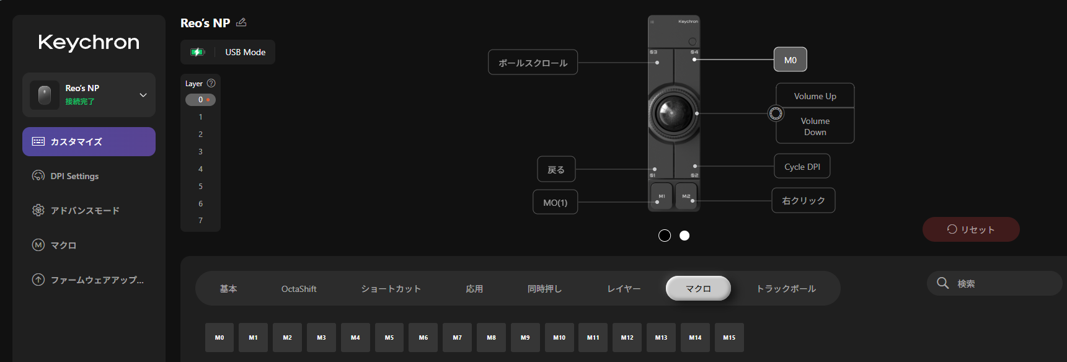
Task: Open アドバンスモード settings
Action: pos(89,211)
